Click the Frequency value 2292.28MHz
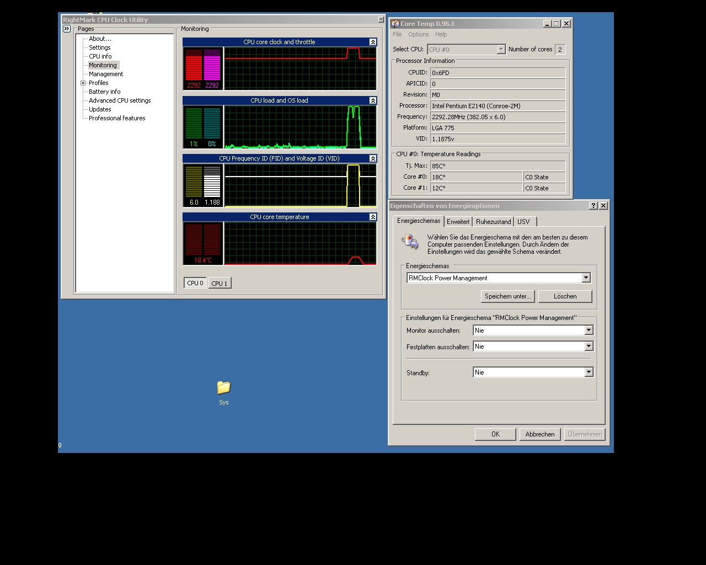Viewport: 706px width, 565px height. 498,117
